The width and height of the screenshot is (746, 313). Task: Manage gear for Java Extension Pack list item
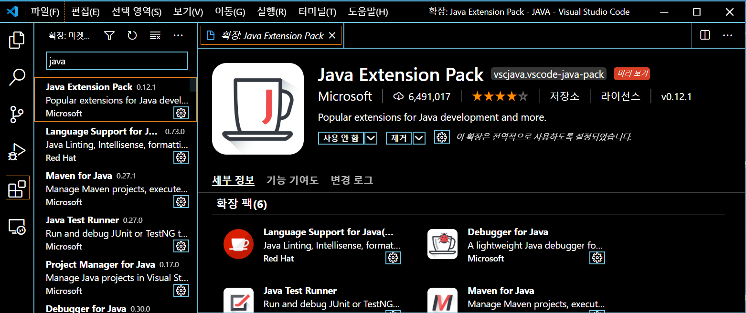(x=181, y=113)
